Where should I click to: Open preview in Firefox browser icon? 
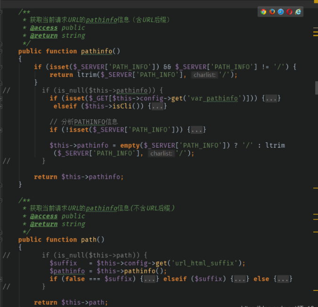tap(272, 12)
